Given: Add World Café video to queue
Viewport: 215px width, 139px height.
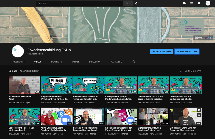Looking at the screenshot, I should click(x=199, y=115).
